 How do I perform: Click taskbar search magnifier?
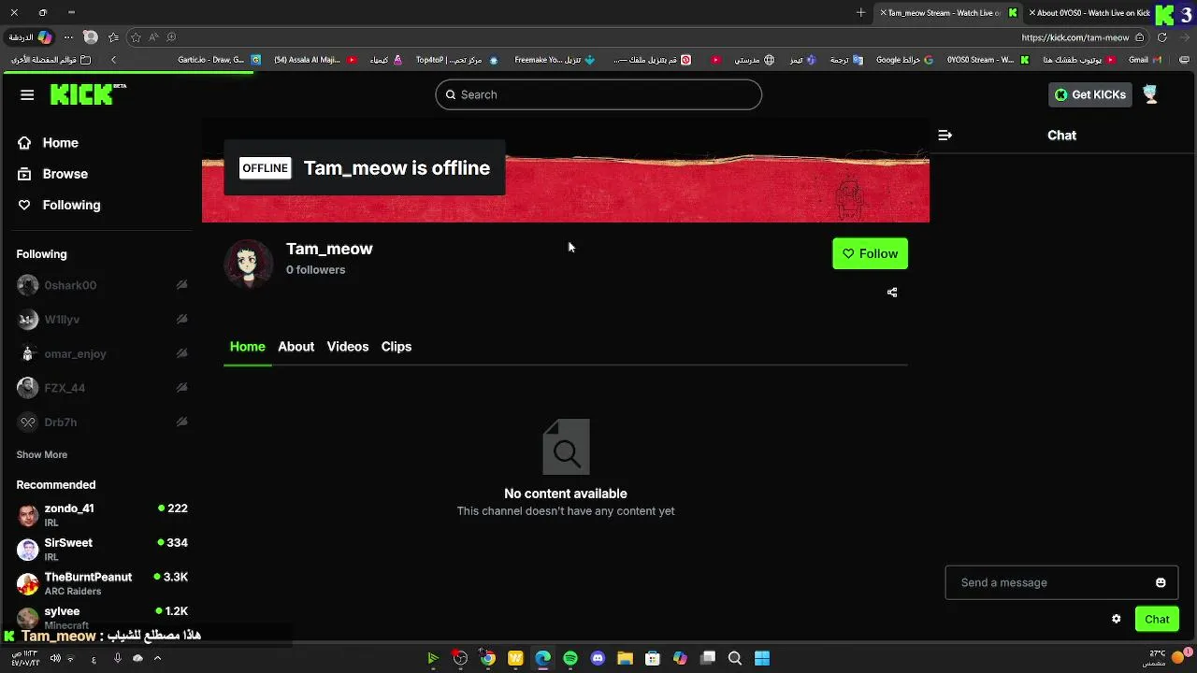[x=735, y=658]
